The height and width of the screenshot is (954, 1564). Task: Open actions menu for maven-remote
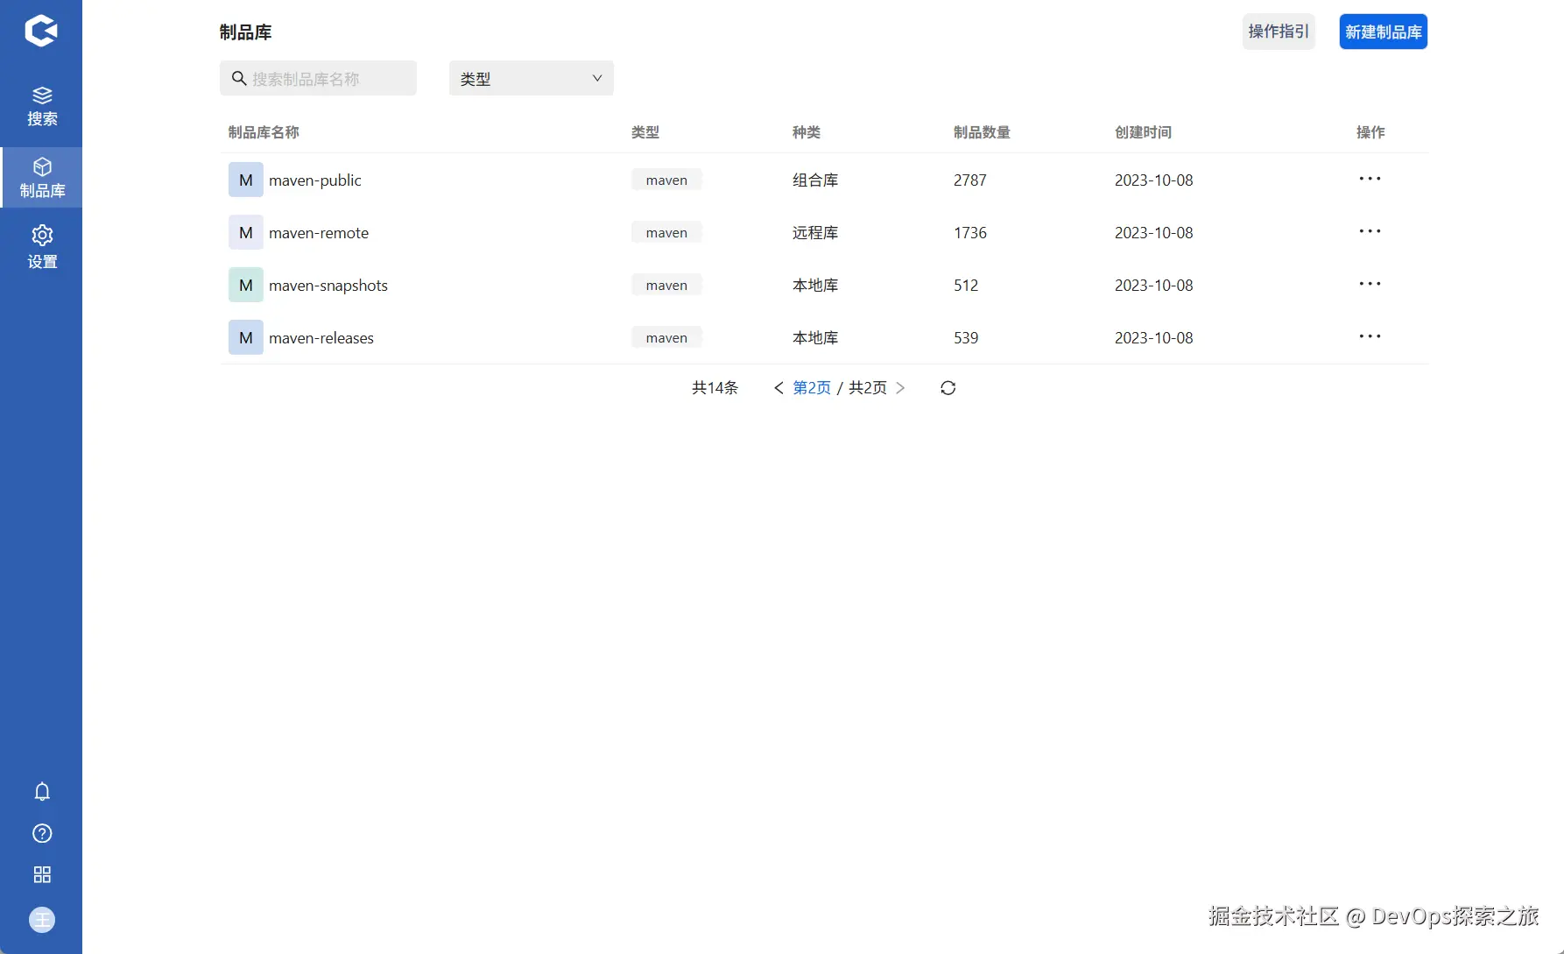point(1370,231)
